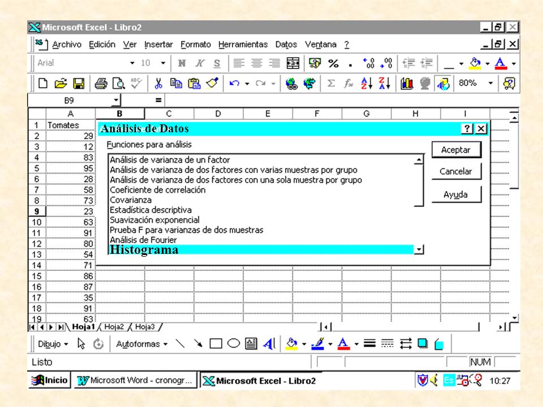Open the Insertar menu

pyautogui.click(x=158, y=44)
